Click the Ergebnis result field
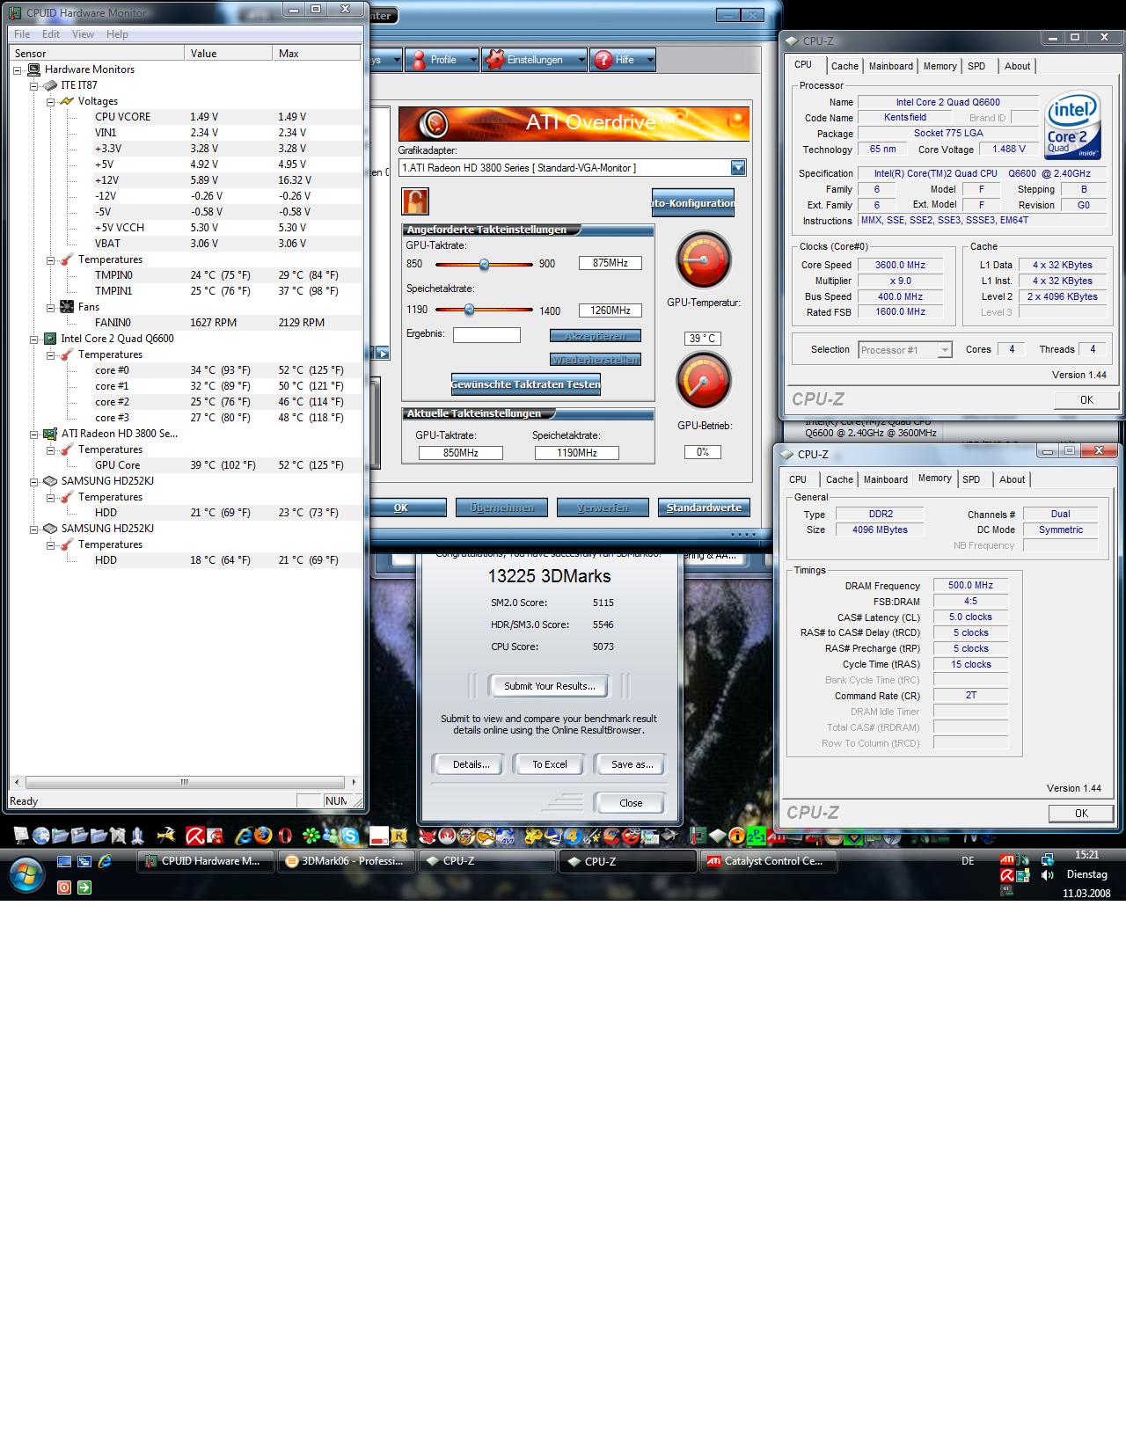The height and width of the screenshot is (1439, 1126). click(486, 335)
